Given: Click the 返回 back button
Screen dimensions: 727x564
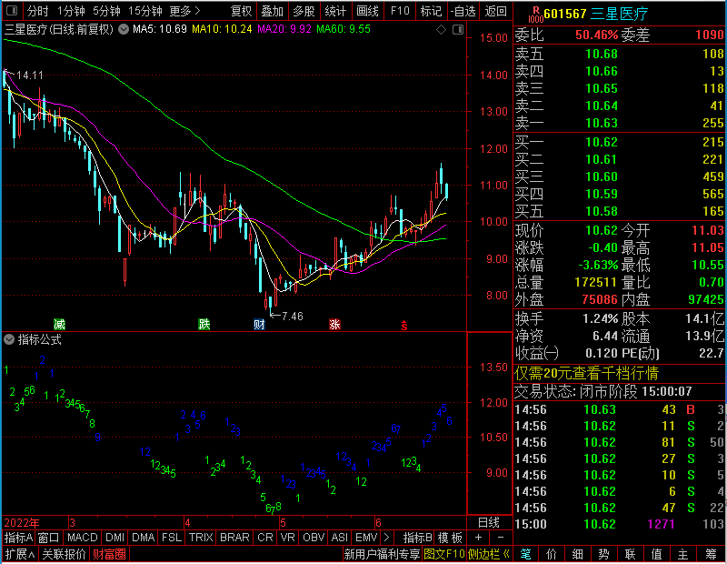Looking at the screenshot, I should point(495,11).
